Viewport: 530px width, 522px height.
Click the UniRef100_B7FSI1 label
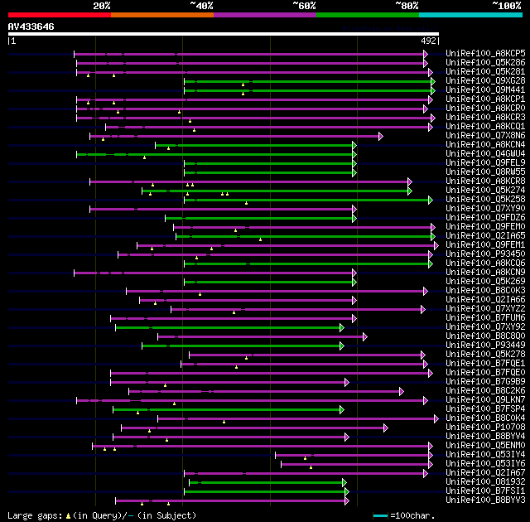point(485,491)
